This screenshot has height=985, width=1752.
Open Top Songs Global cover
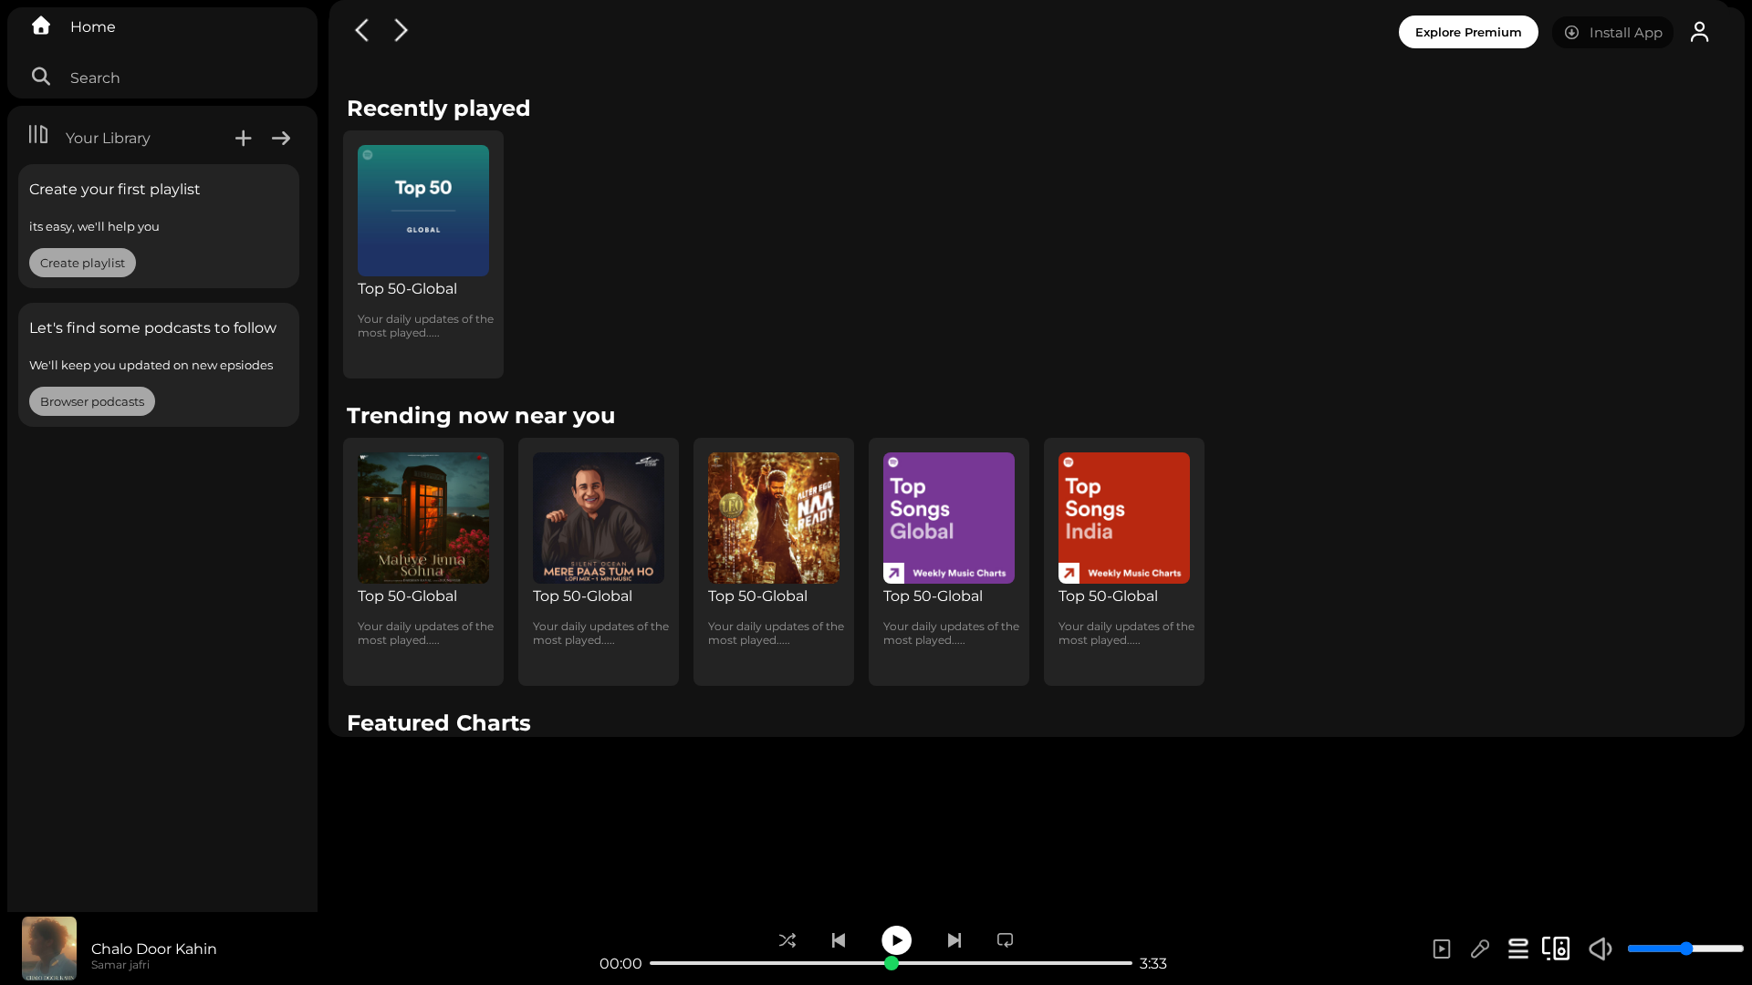click(x=949, y=518)
